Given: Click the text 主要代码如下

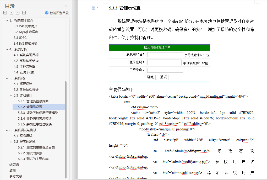Looking at the screenshot, I should pos(122,90).
